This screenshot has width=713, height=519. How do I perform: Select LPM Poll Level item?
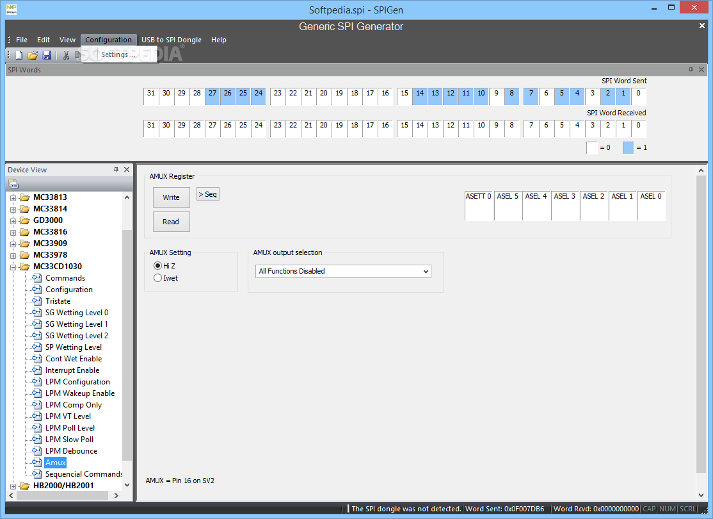point(70,428)
